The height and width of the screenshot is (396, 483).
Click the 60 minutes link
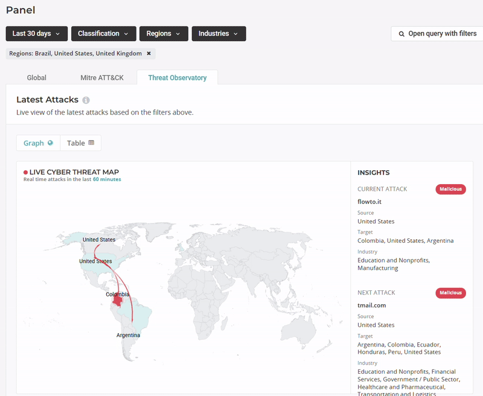click(x=107, y=179)
